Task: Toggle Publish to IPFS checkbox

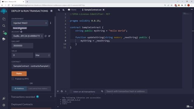Action: pyautogui.click(x=13, y=79)
